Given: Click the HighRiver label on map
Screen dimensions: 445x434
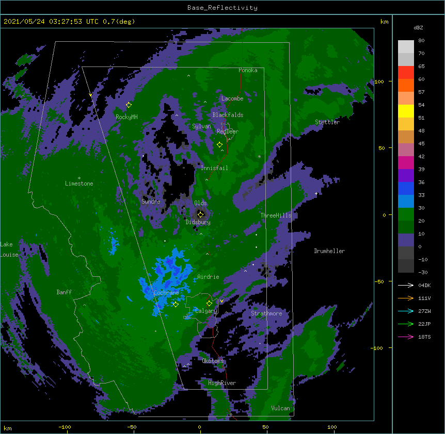Looking at the screenshot, I should click(x=222, y=383).
